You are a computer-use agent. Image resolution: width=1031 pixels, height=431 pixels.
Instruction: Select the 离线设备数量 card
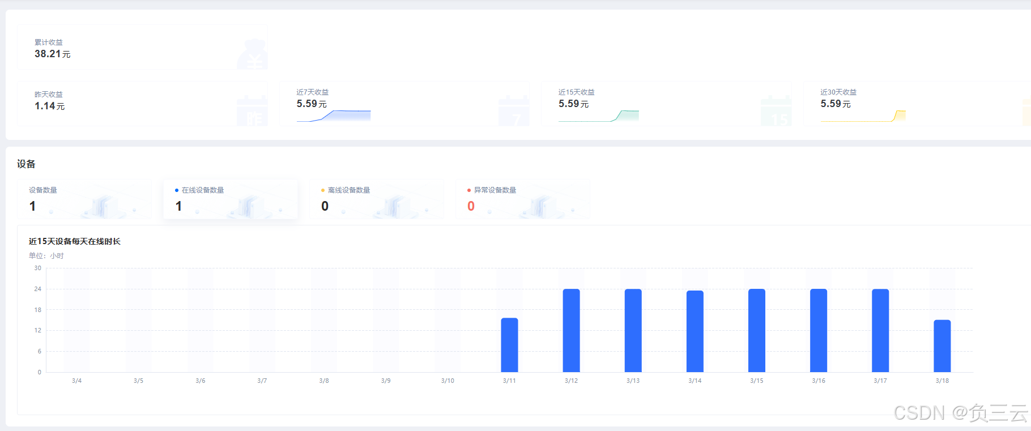377,199
